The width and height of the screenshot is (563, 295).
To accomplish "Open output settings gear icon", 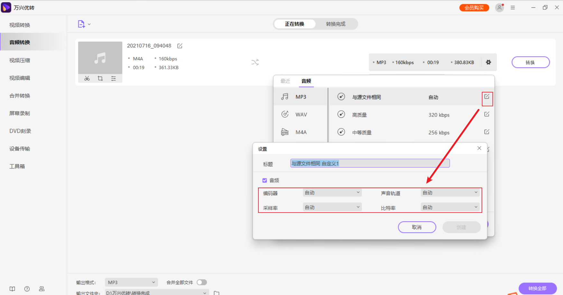I will tap(488, 62).
